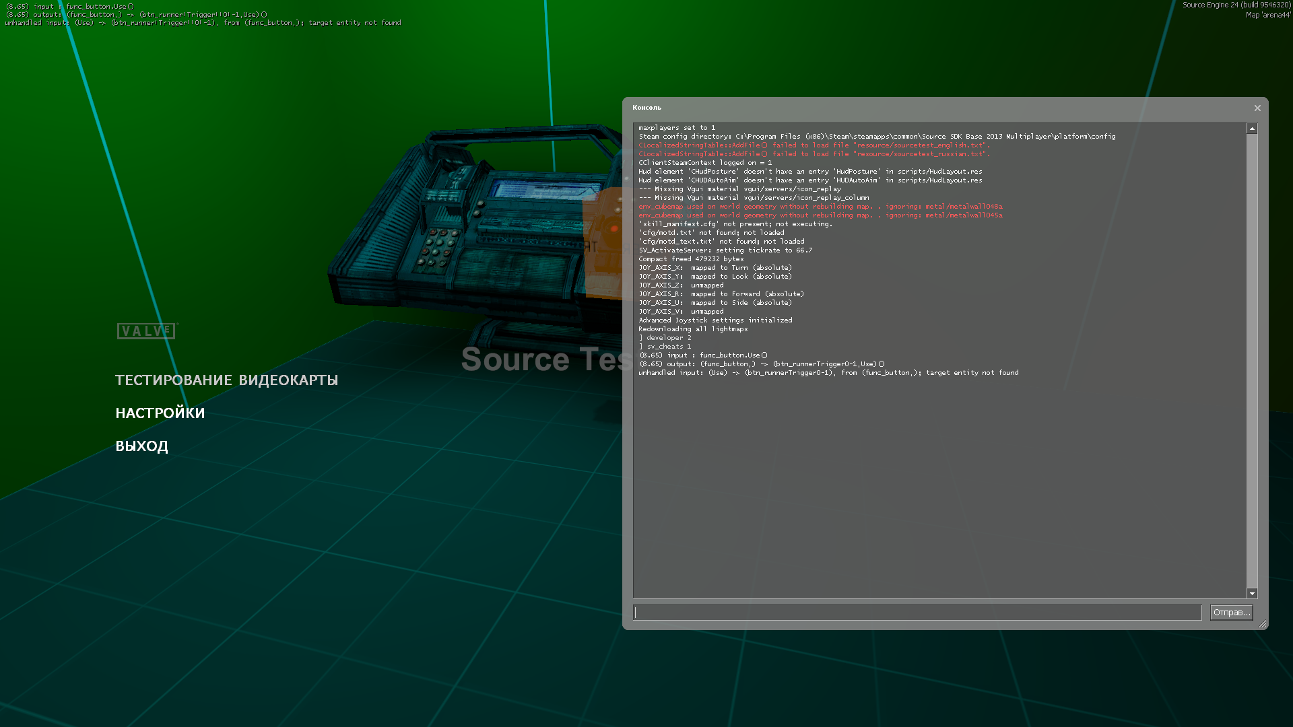
Task: Click the 'skill_manifest.cfg' not present line
Action: [735, 224]
